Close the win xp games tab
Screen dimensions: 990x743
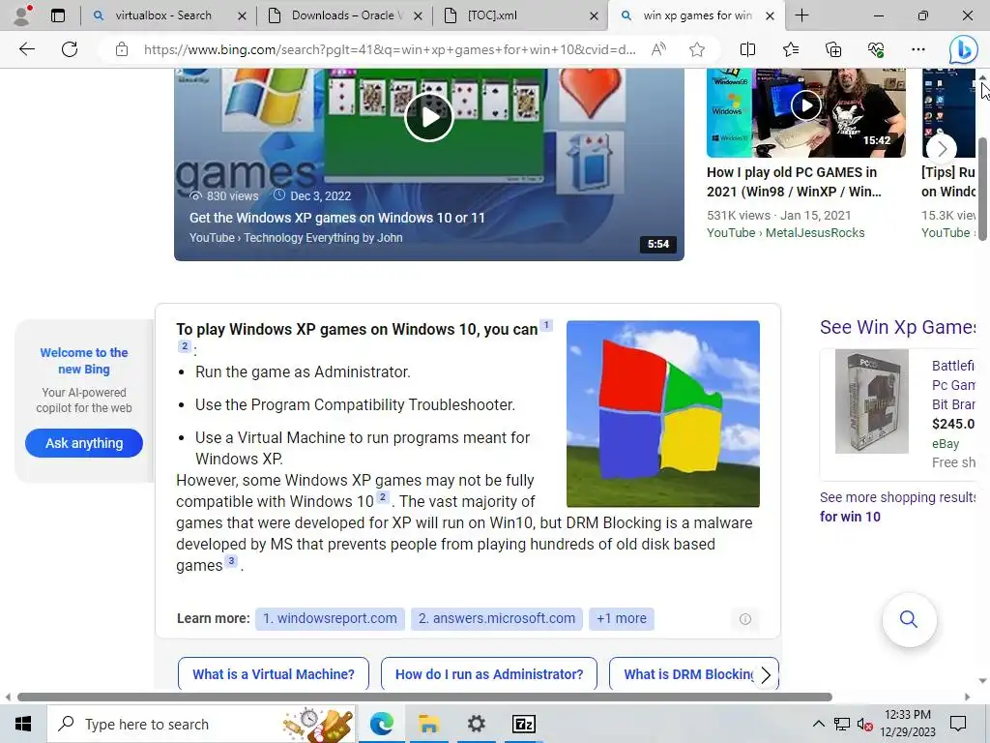click(x=771, y=15)
